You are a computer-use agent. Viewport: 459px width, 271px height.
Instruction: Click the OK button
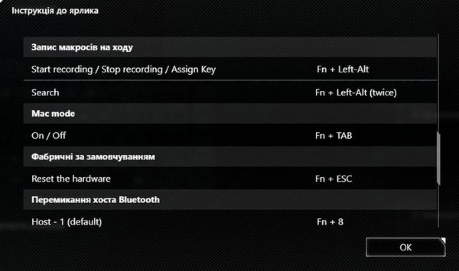point(405,247)
